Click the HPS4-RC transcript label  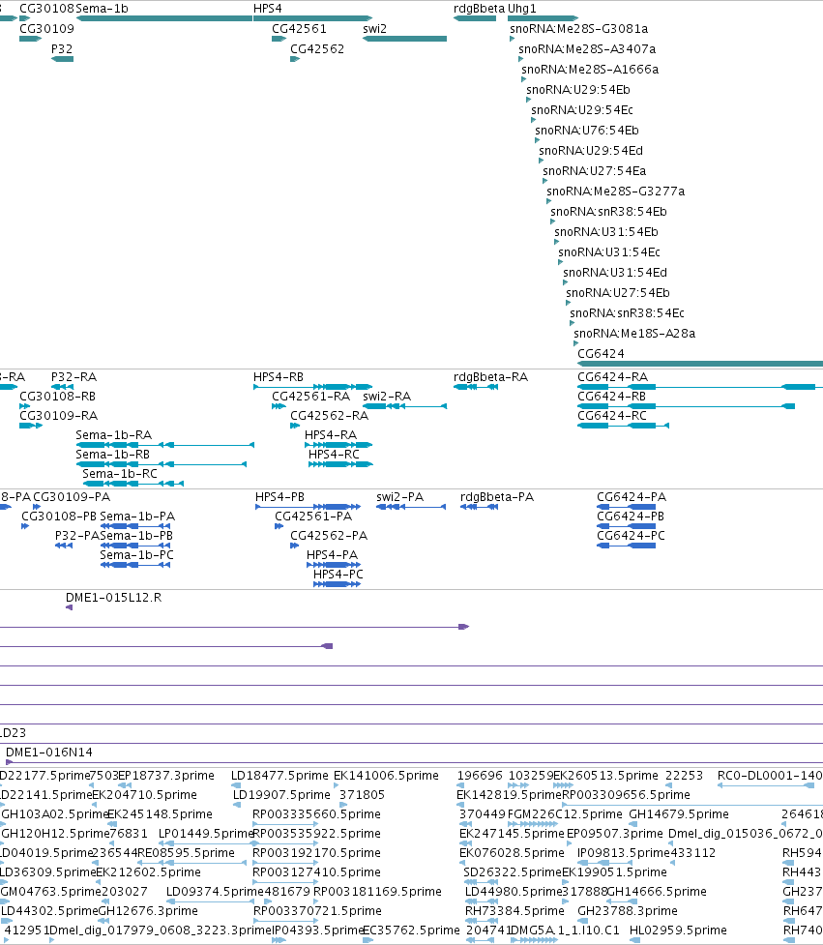coord(334,455)
